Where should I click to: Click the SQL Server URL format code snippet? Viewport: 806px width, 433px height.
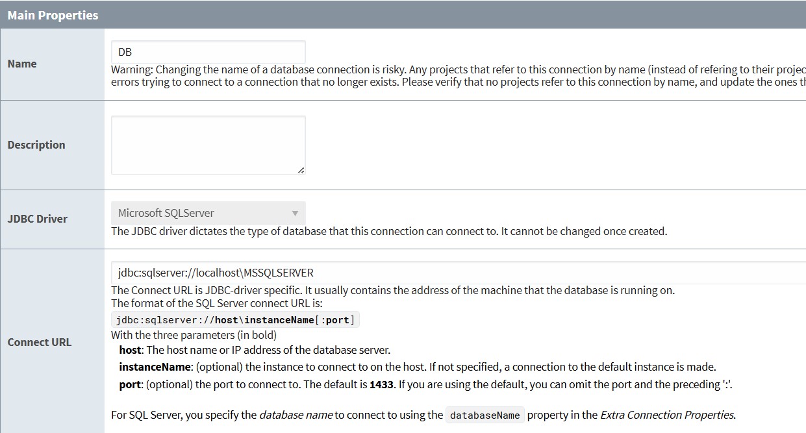coord(235,319)
